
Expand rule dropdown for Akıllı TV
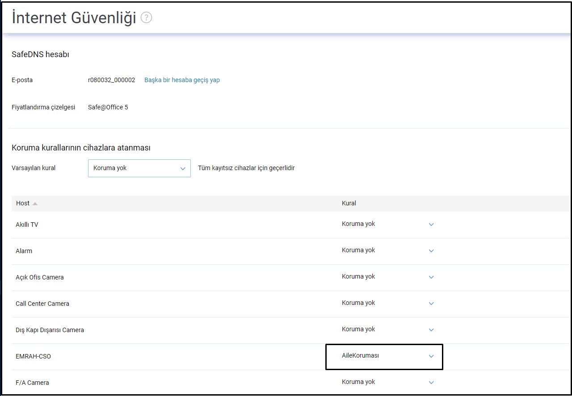tap(431, 225)
